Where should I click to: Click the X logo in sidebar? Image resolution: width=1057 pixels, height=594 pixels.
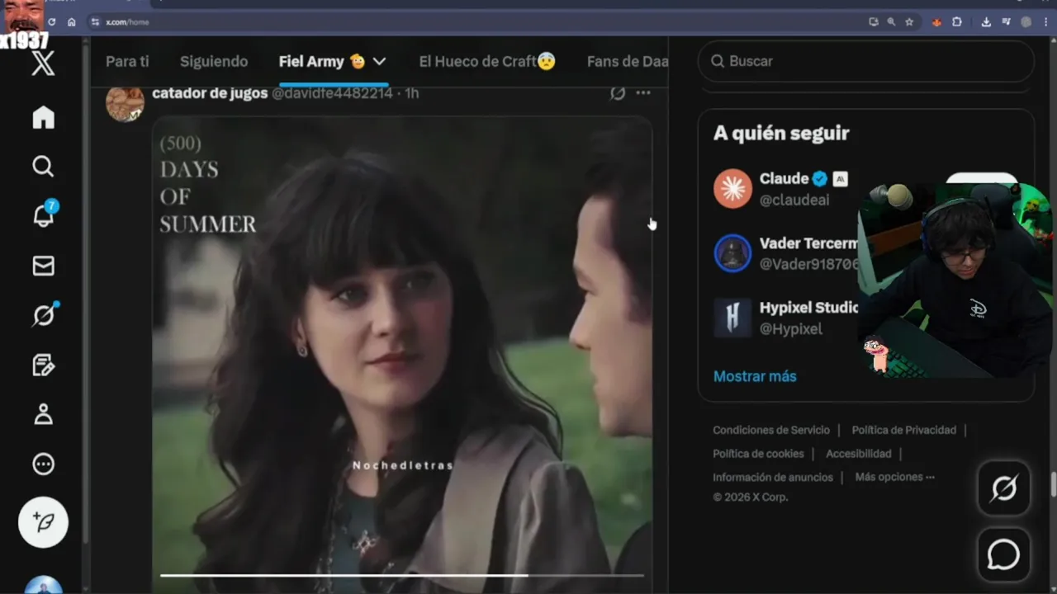coord(43,63)
